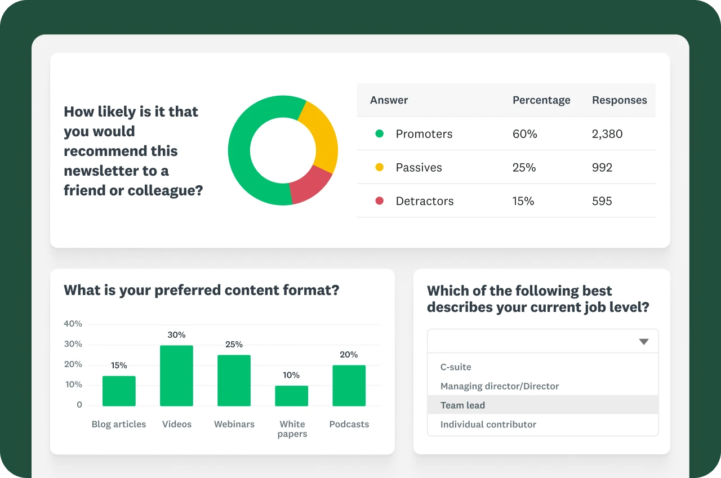Select the highlighted Team lead option
Image resolution: width=721 pixels, height=478 pixels.
coord(462,405)
